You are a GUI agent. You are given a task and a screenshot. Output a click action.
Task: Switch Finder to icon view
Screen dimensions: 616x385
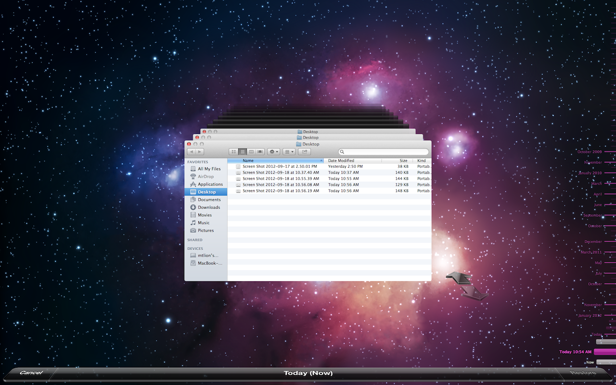pos(234,152)
